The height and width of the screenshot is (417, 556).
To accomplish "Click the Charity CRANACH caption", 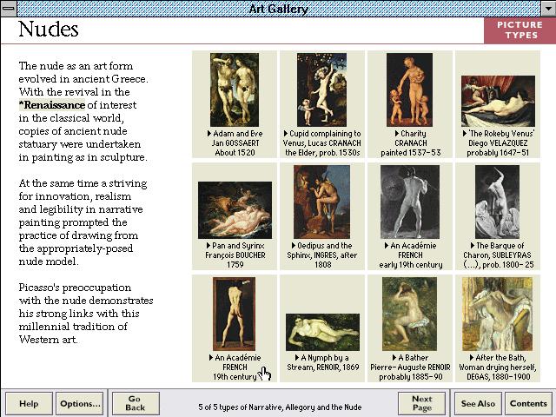I will (x=411, y=143).
